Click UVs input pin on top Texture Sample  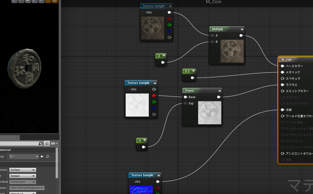click(x=143, y=12)
